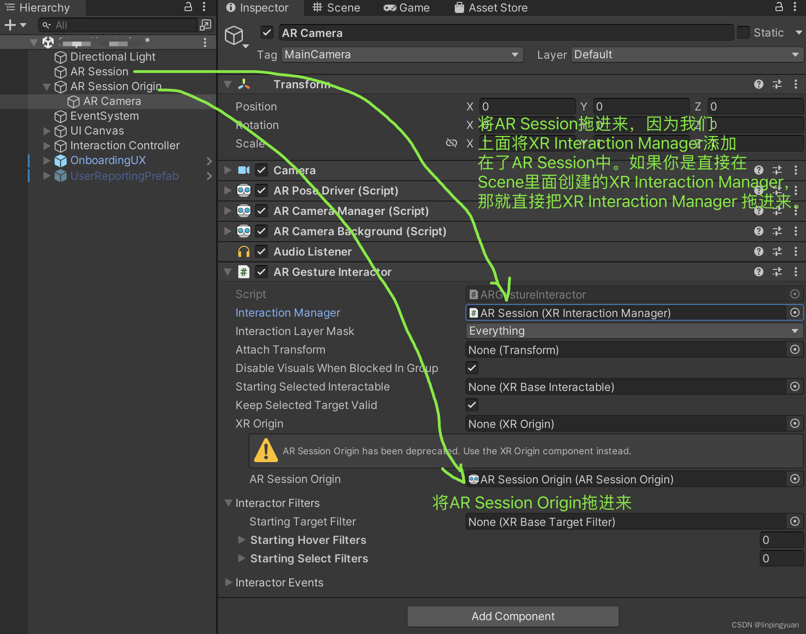Image resolution: width=806 pixels, height=634 pixels.
Task: Expand the Camera component
Action: (x=228, y=170)
